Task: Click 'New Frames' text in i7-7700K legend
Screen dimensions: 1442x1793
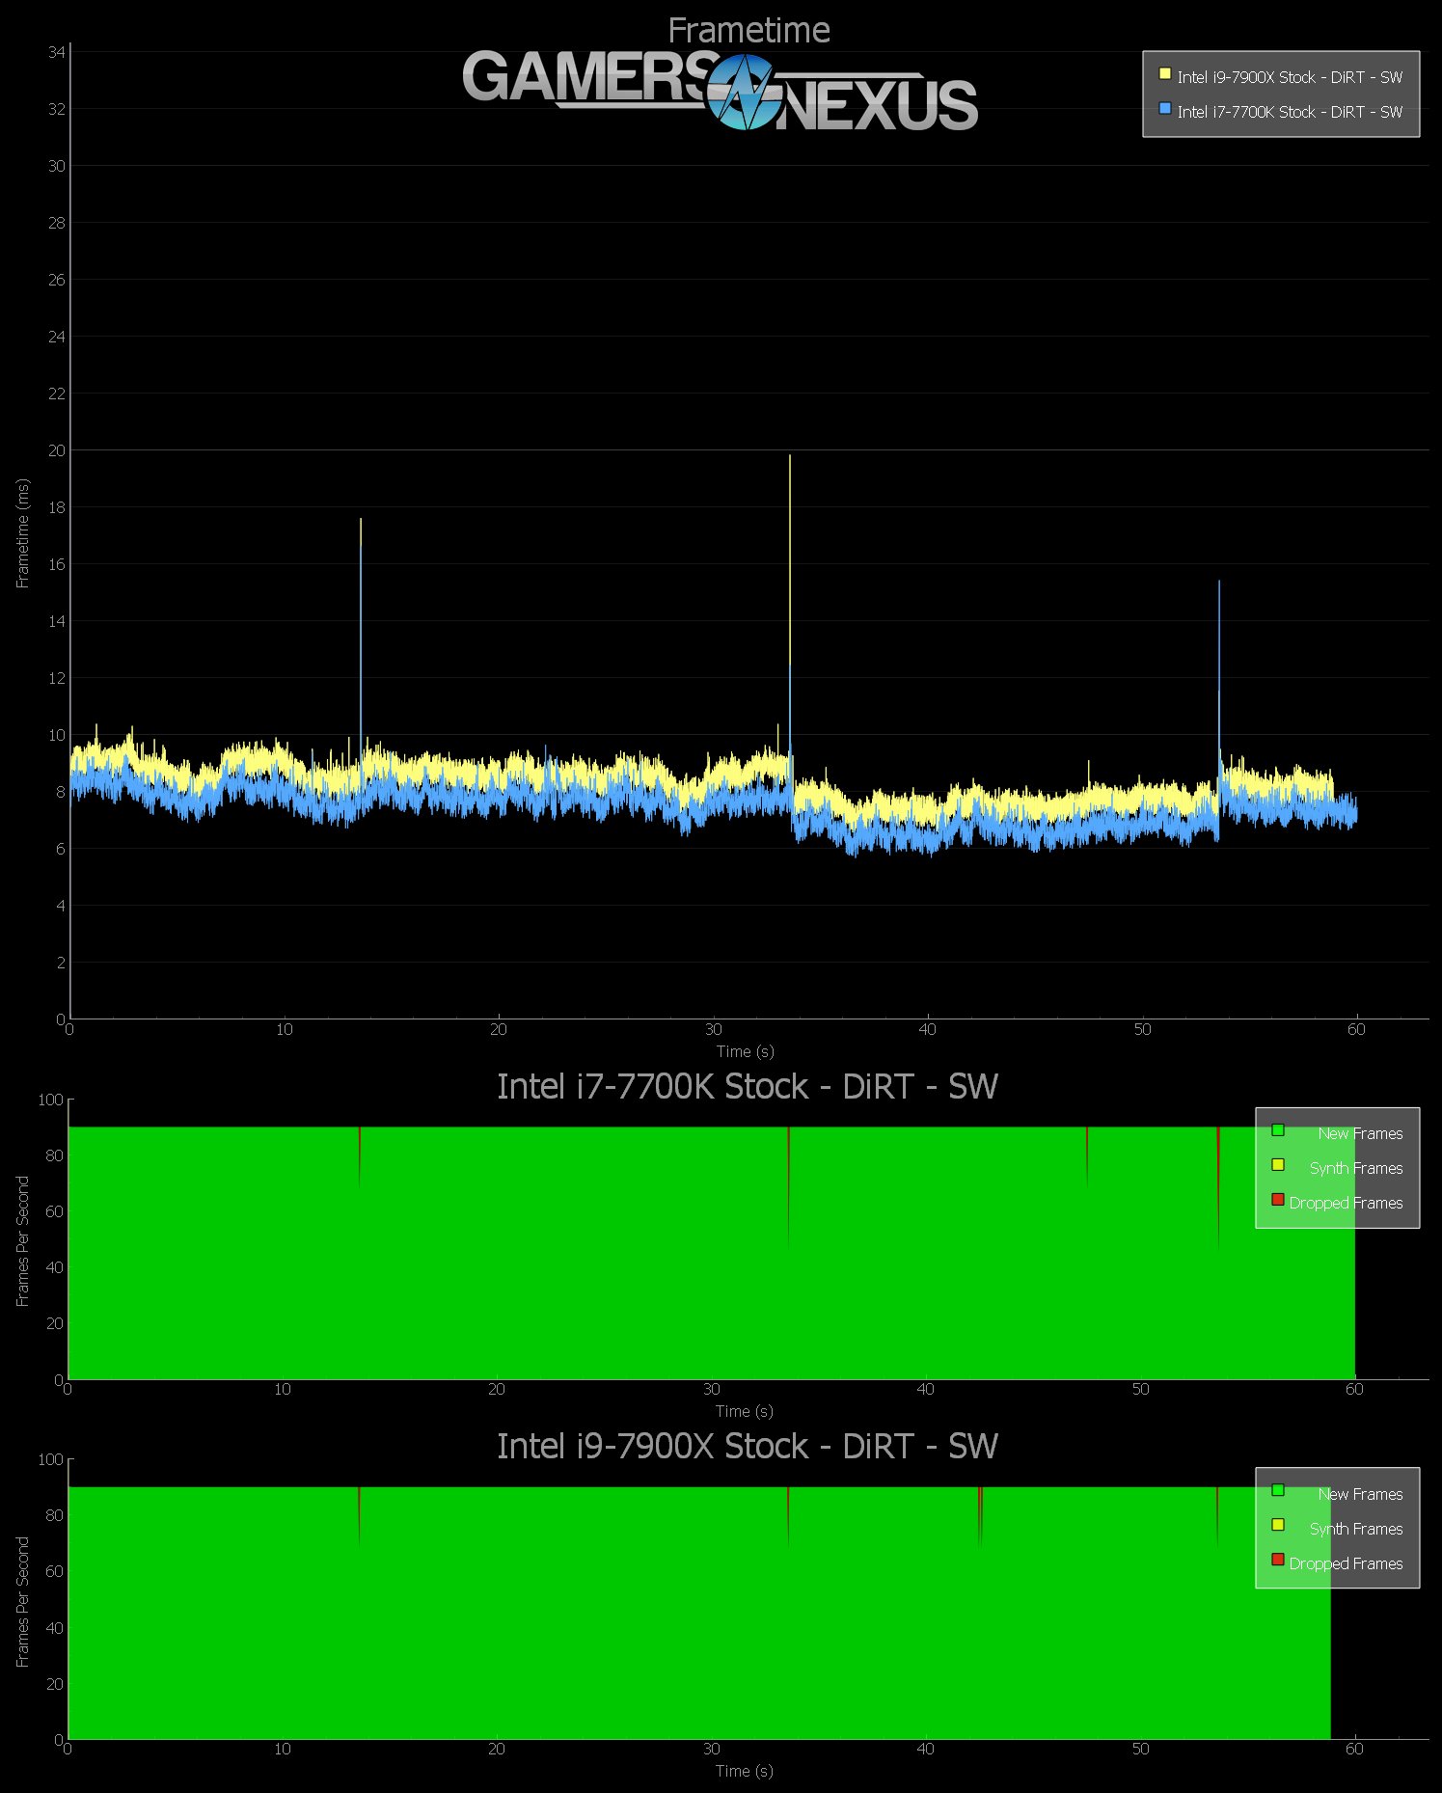Action: coord(1360,1133)
